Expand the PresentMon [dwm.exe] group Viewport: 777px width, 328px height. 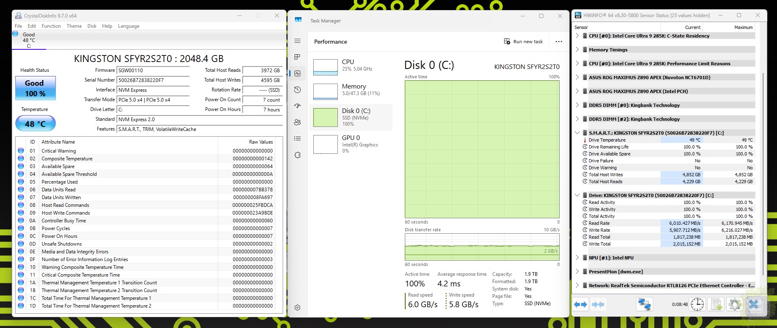pyautogui.click(x=577, y=272)
